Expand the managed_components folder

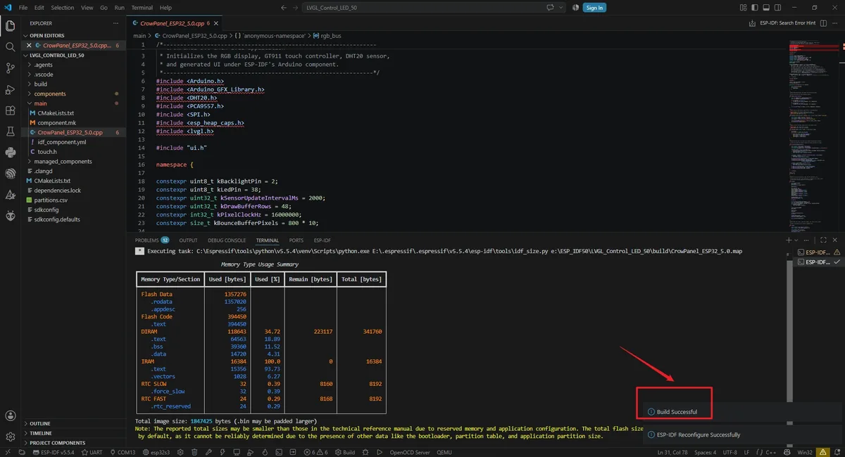pos(75,161)
